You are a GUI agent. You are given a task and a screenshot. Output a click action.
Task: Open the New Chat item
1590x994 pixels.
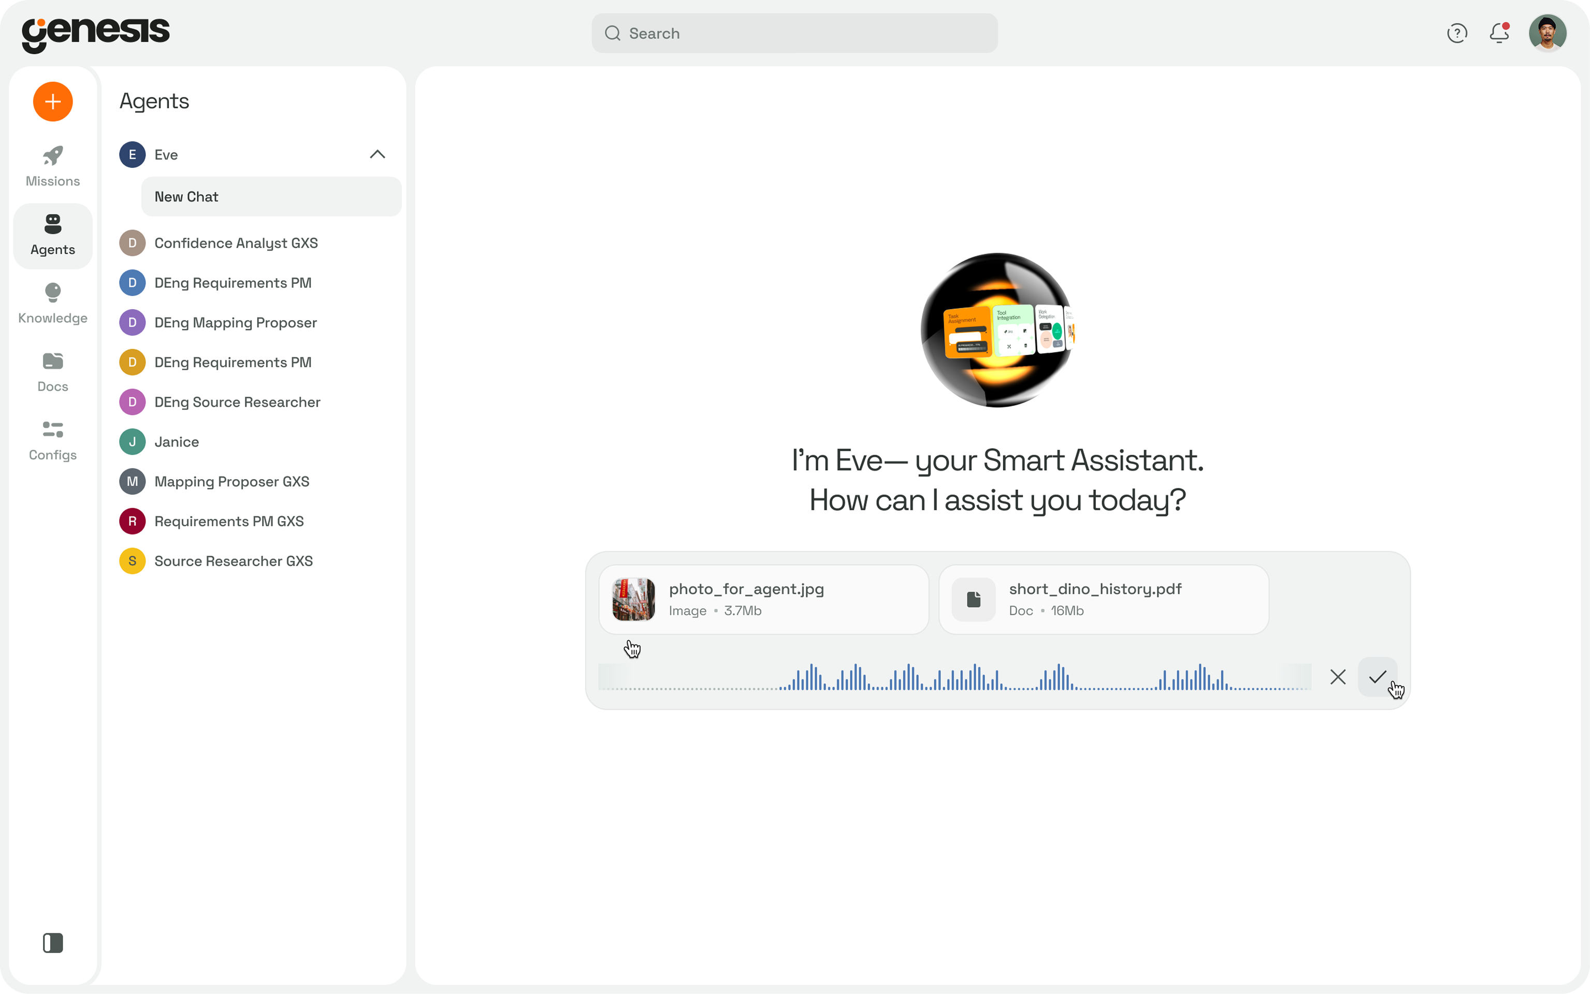coord(271,196)
